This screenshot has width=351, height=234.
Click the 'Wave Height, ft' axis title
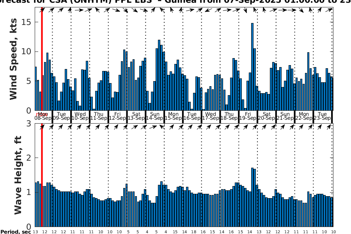(x=18, y=175)
